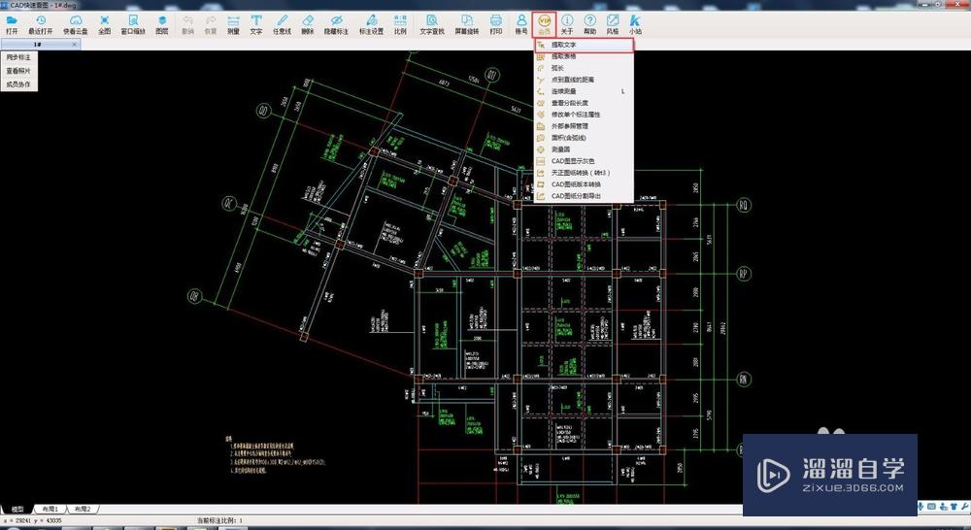Open the 关于 about info
The height and width of the screenshot is (530, 971).
point(567,25)
